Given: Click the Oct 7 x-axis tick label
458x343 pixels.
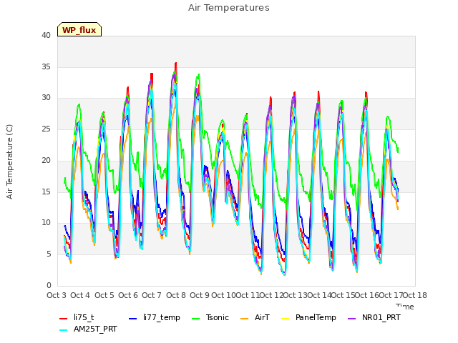Looking at the screenshot, I should click(x=152, y=295).
